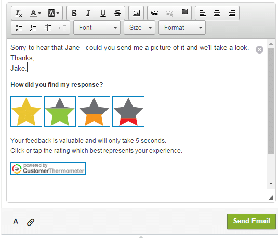This screenshot has height=238, width=278.
Task: Decrease indent of the paragraph
Action: [x=62, y=28]
